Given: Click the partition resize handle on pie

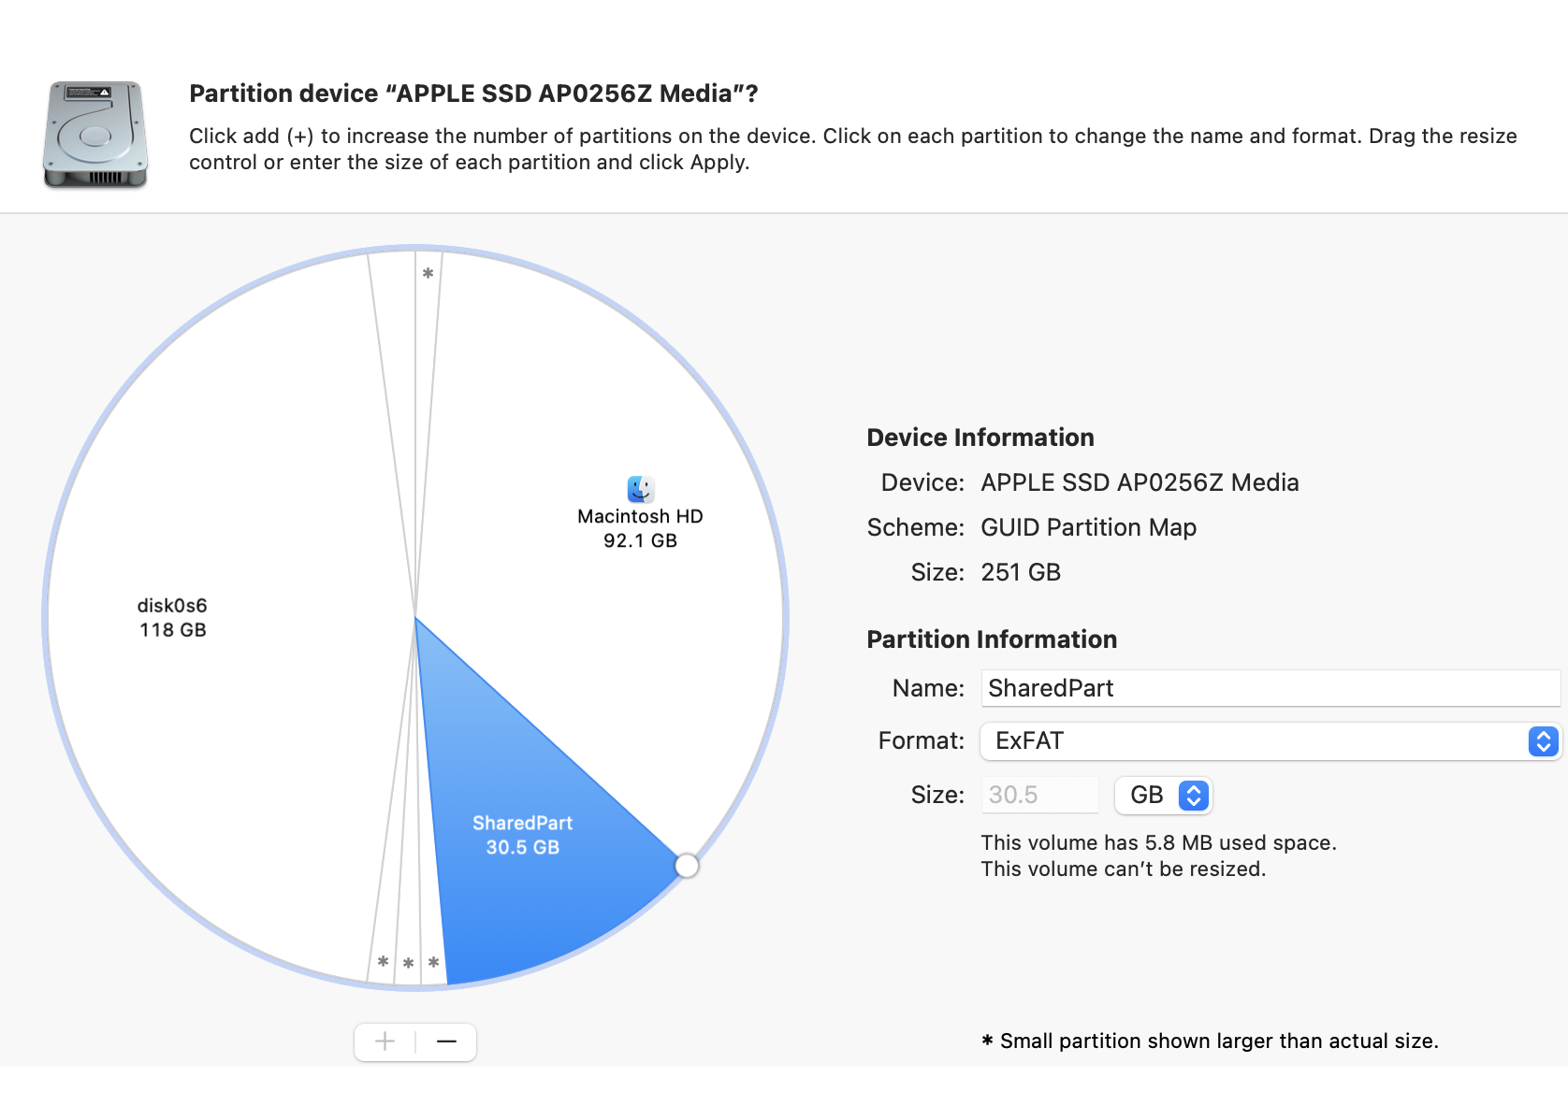Looking at the screenshot, I should pos(687,866).
